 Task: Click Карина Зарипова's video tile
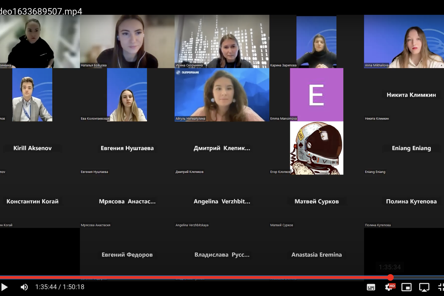[x=316, y=41]
